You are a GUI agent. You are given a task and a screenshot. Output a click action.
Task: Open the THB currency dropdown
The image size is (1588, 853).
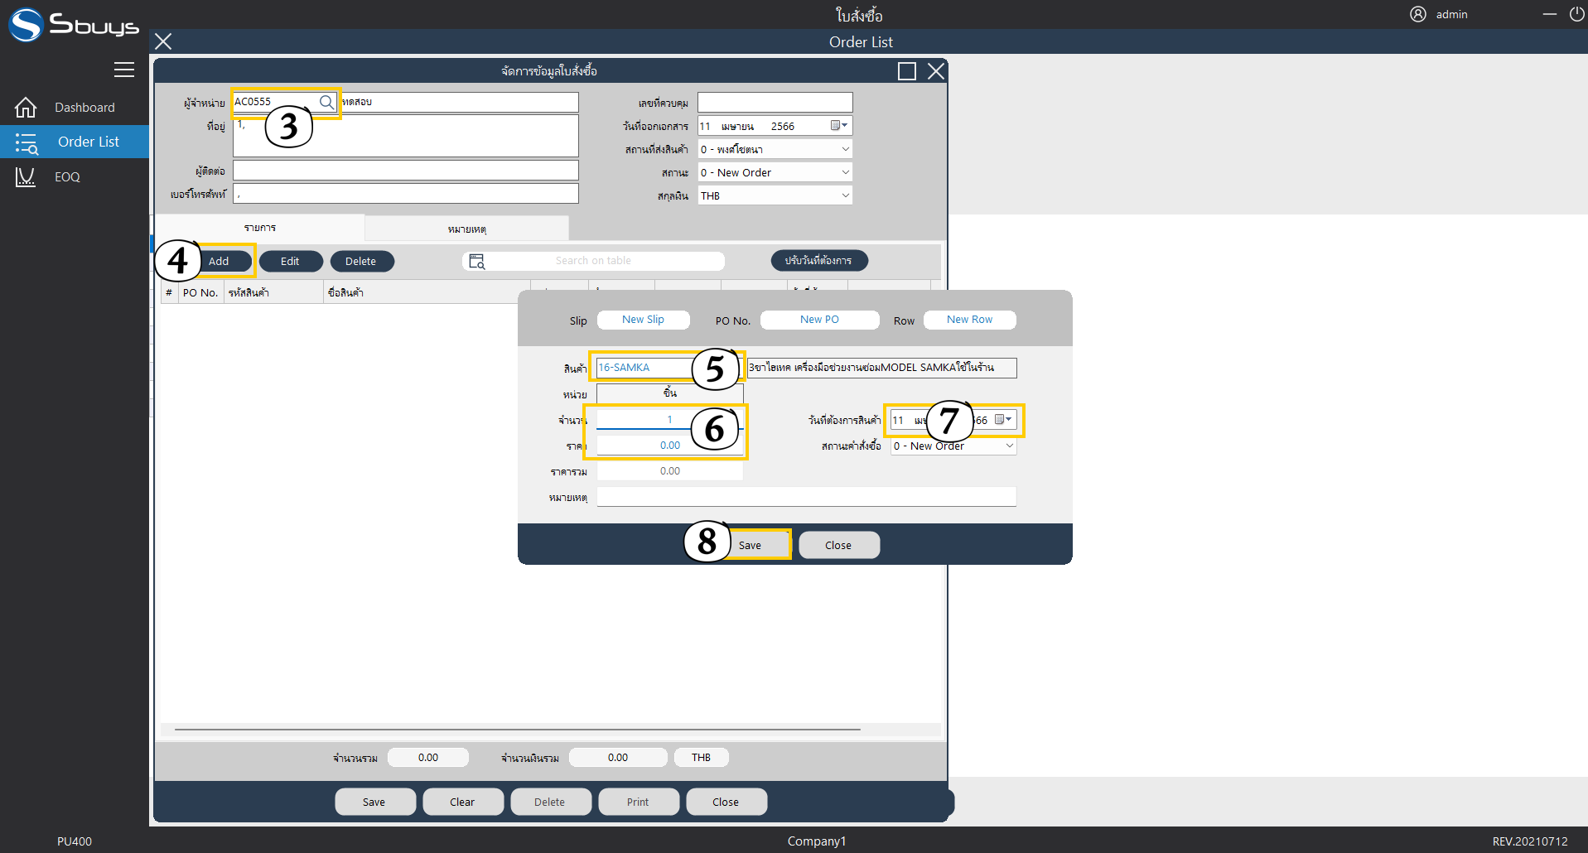pyautogui.click(x=845, y=195)
